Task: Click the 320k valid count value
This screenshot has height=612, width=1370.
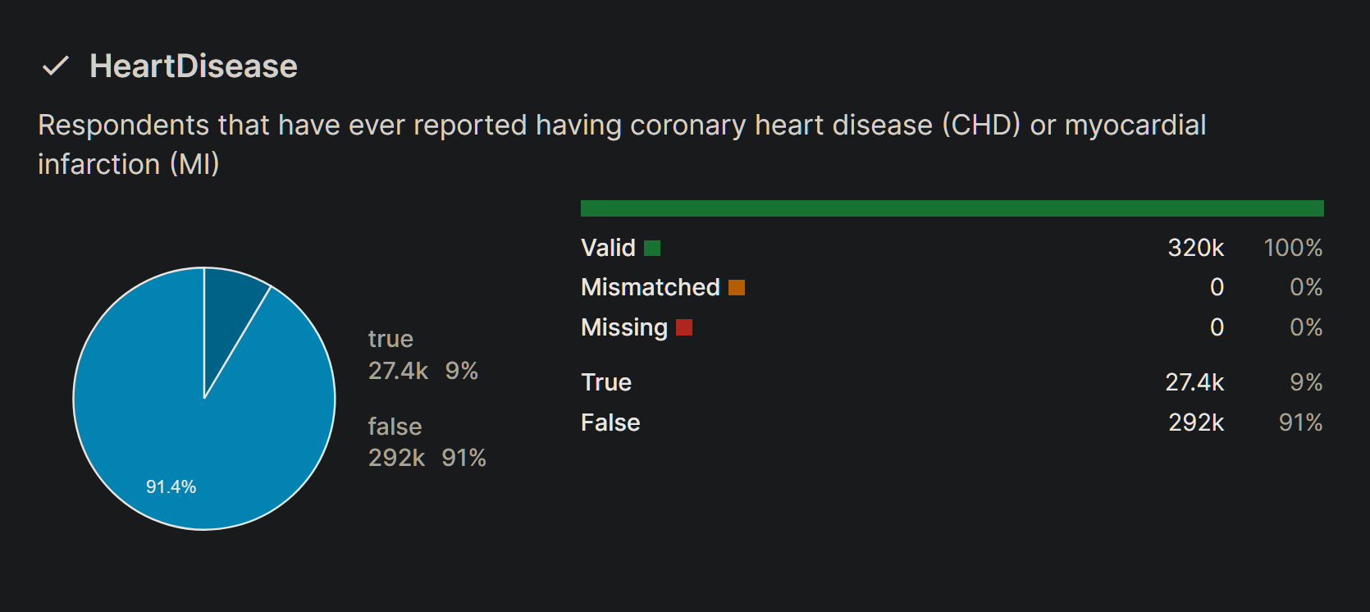Action: tap(1196, 248)
